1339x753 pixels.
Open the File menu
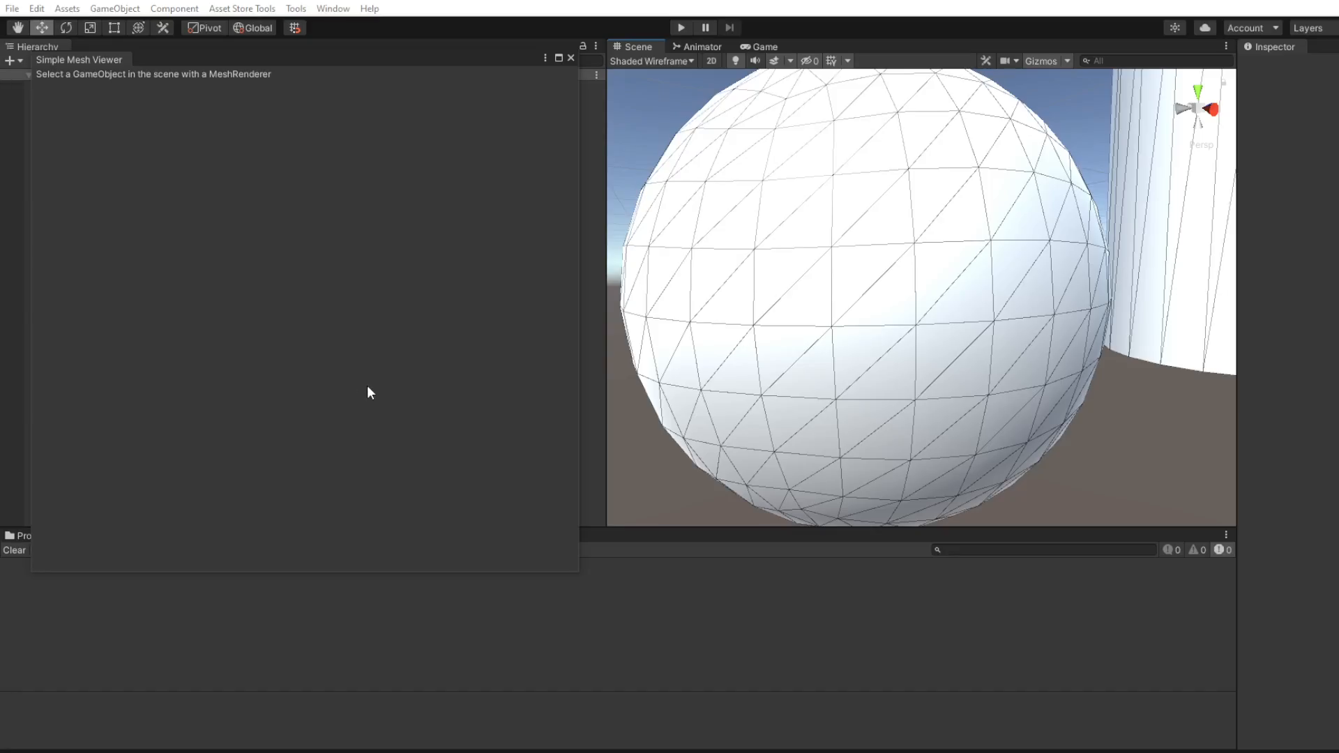12,8
